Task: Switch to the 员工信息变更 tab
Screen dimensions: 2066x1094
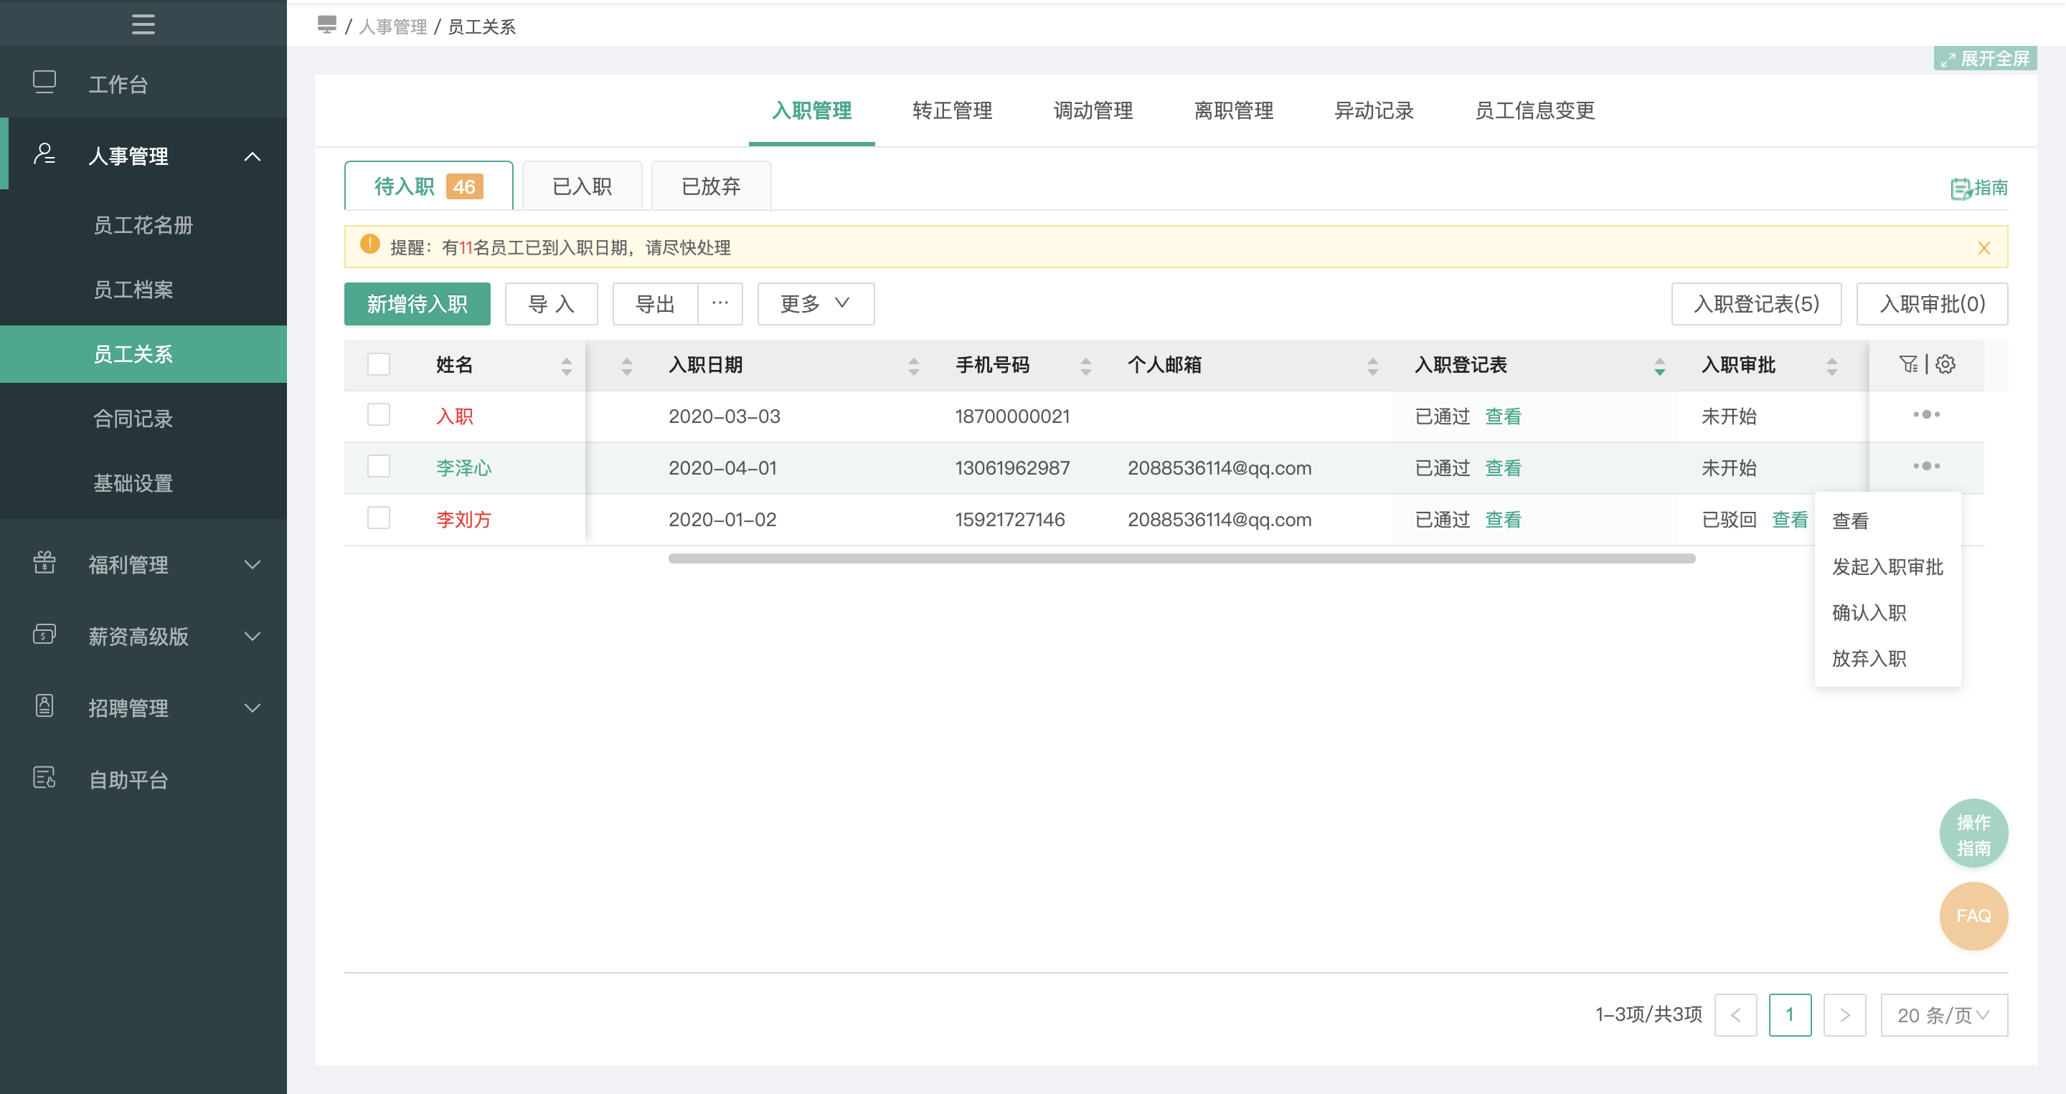Action: click(x=1534, y=110)
